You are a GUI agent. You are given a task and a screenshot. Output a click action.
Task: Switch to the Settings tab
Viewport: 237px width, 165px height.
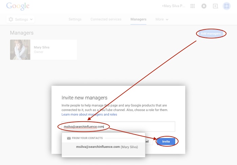click(75, 19)
